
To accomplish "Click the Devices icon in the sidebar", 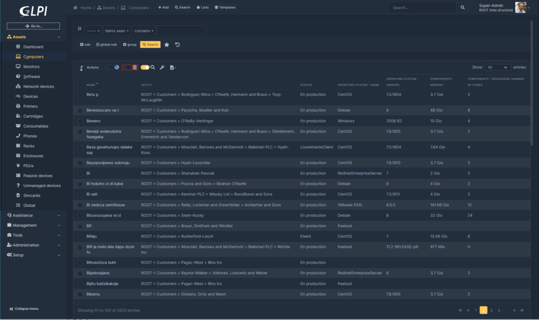I will (x=18, y=96).
